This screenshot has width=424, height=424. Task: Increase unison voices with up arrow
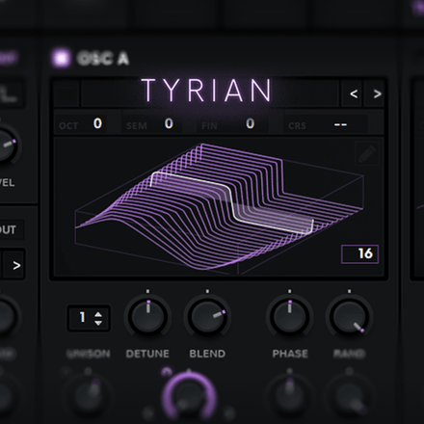(98, 314)
